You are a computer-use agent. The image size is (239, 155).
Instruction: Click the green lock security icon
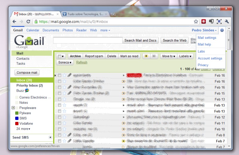(36, 21)
